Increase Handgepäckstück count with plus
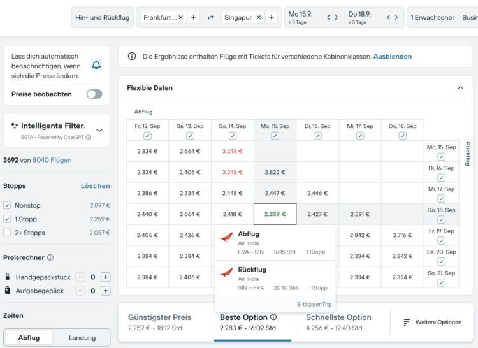The width and height of the screenshot is (478, 348). (x=106, y=277)
